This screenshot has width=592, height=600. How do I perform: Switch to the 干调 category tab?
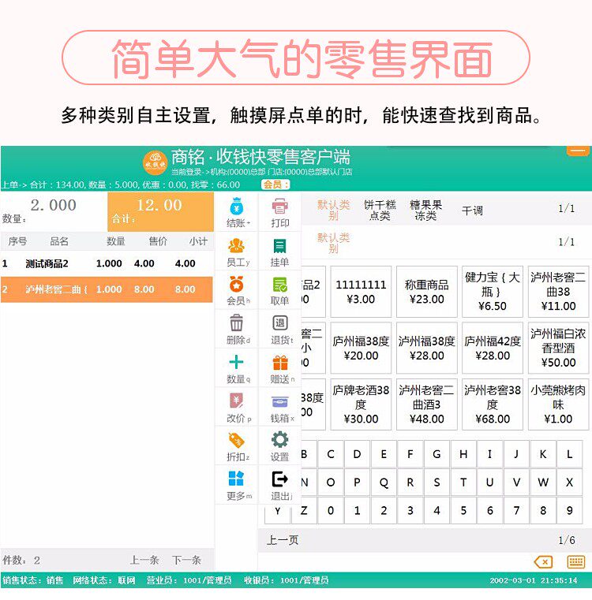pyautogui.click(x=472, y=210)
